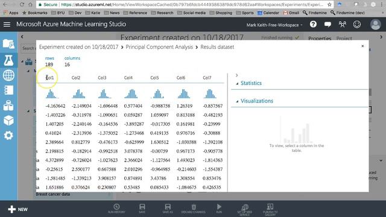Open the Calendar bookmark
Viewport: 386px width, 217px height.
pos(268,13)
